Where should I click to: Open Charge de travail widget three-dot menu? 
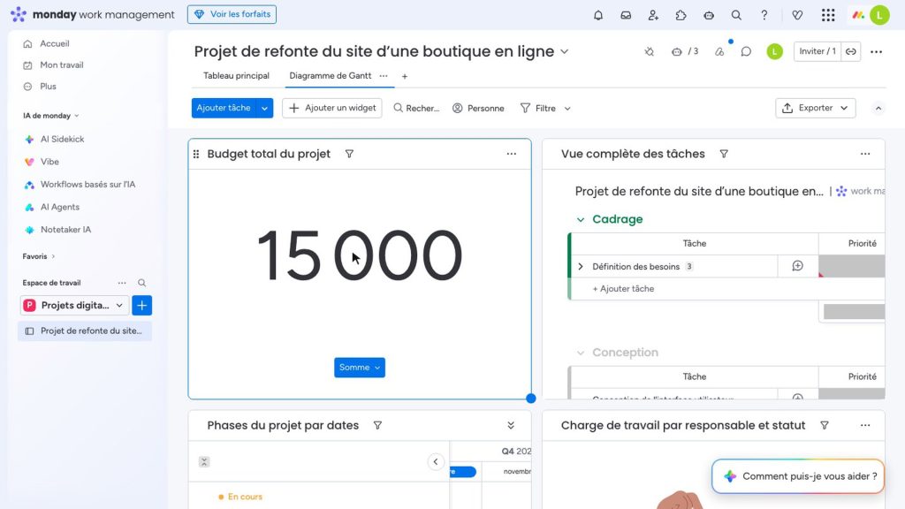coord(865,425)
